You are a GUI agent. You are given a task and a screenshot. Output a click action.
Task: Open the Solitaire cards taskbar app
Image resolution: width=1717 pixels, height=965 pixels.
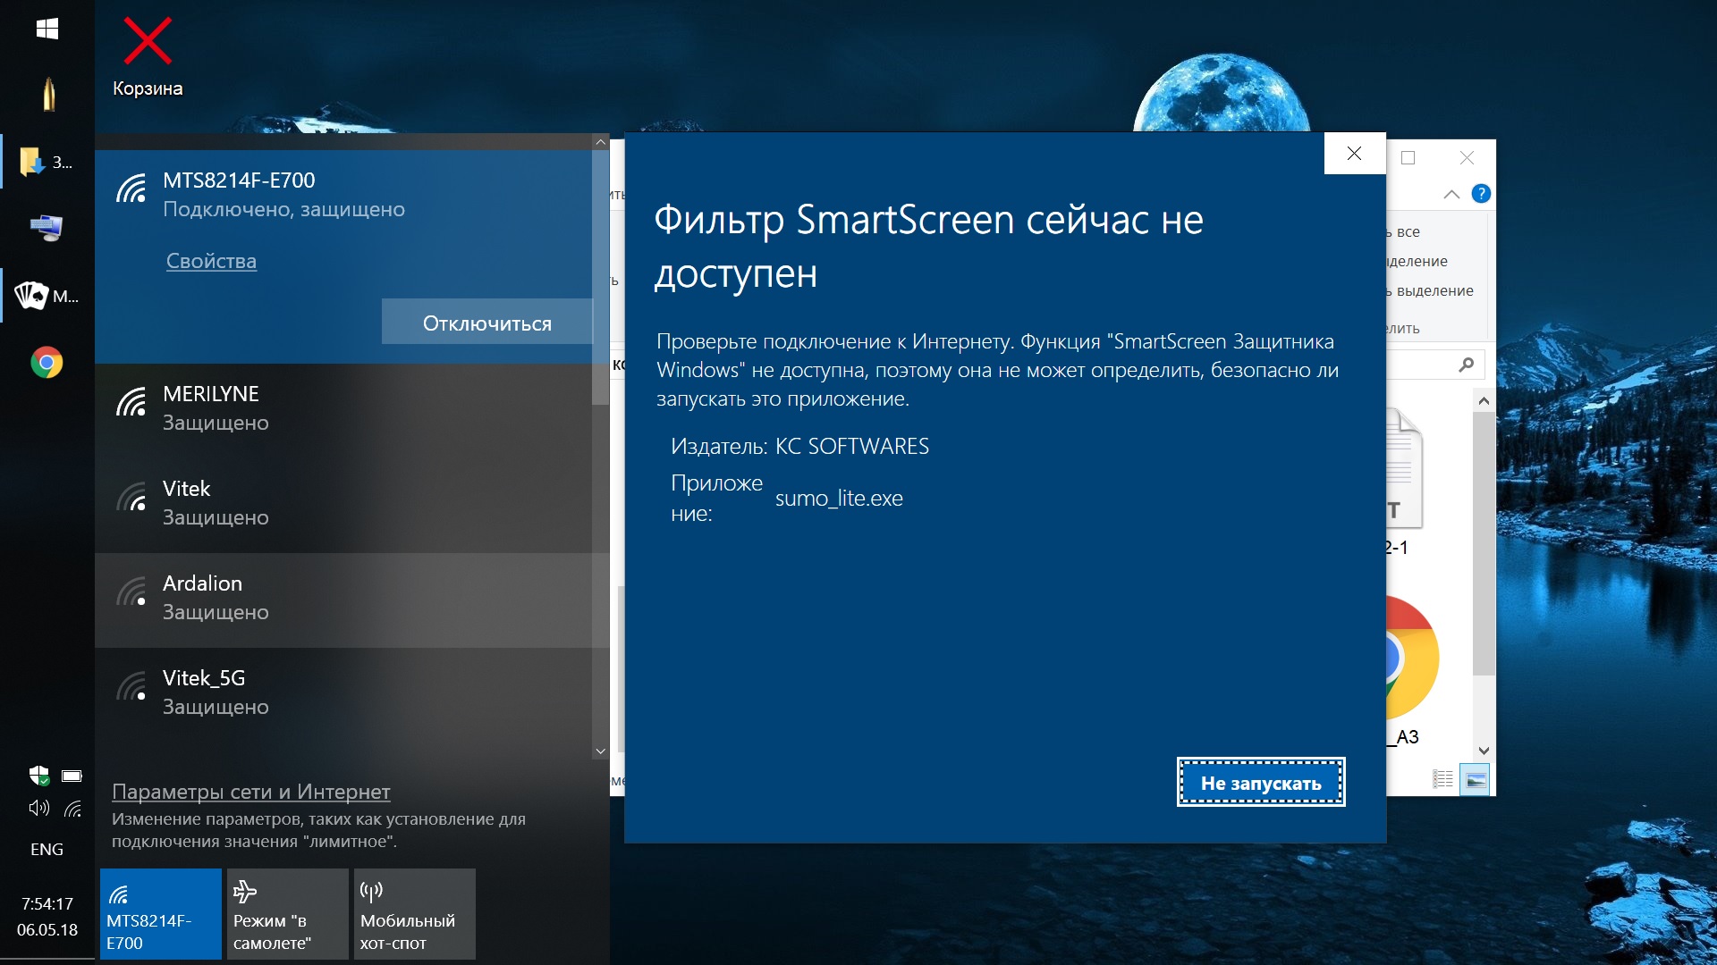(x=47, y=296)
